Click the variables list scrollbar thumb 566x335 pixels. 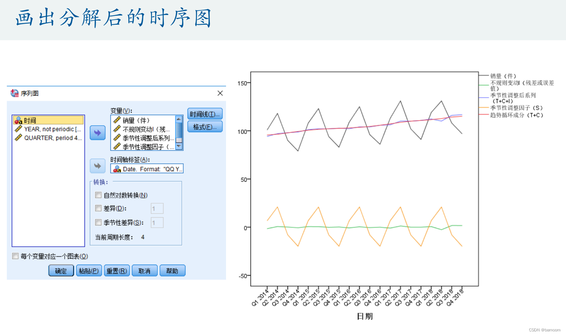point(179,130)
